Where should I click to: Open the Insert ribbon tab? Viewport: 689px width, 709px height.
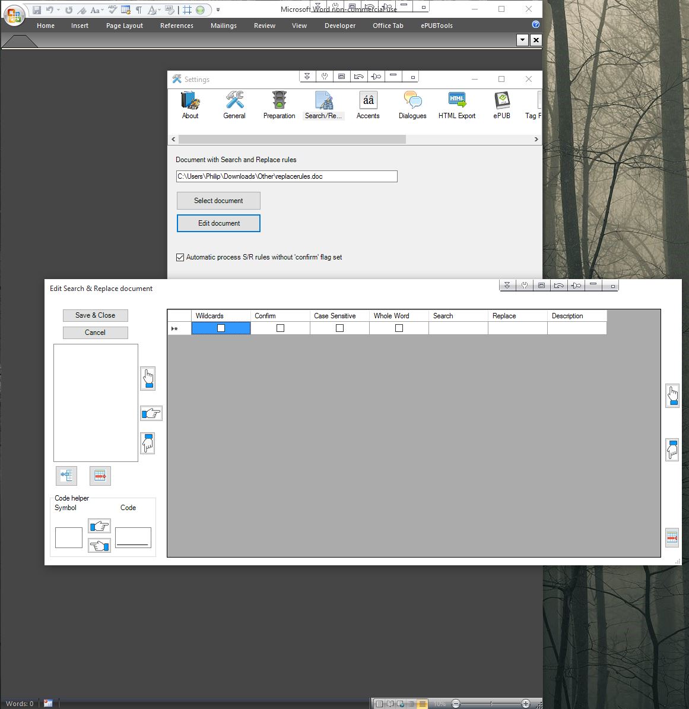coord(80,26)
